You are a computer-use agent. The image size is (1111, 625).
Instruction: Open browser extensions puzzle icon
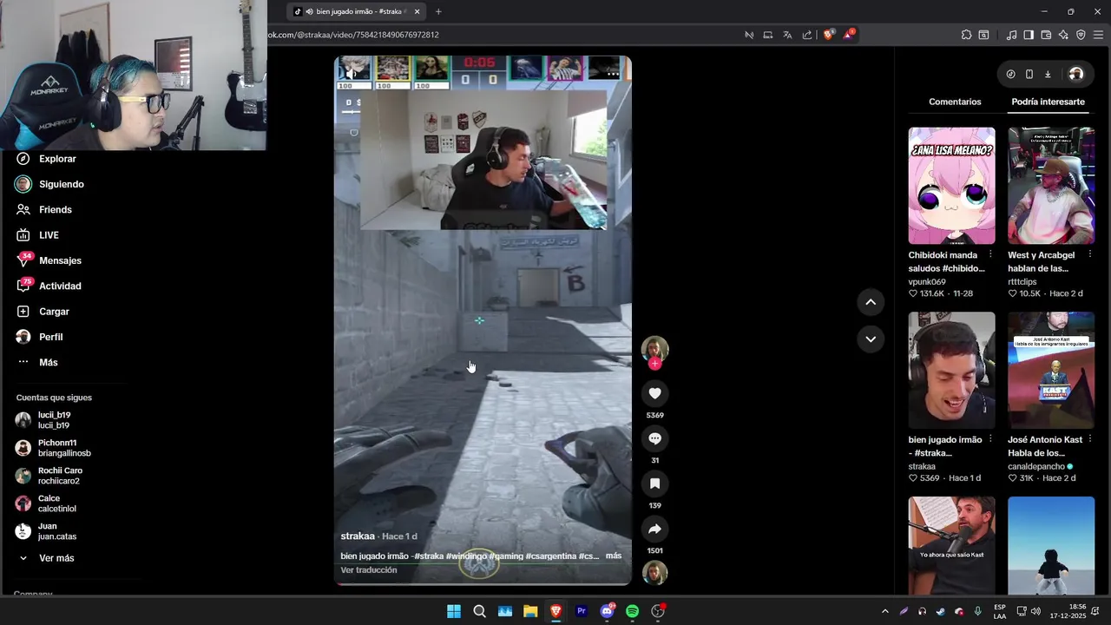[966, 35]
